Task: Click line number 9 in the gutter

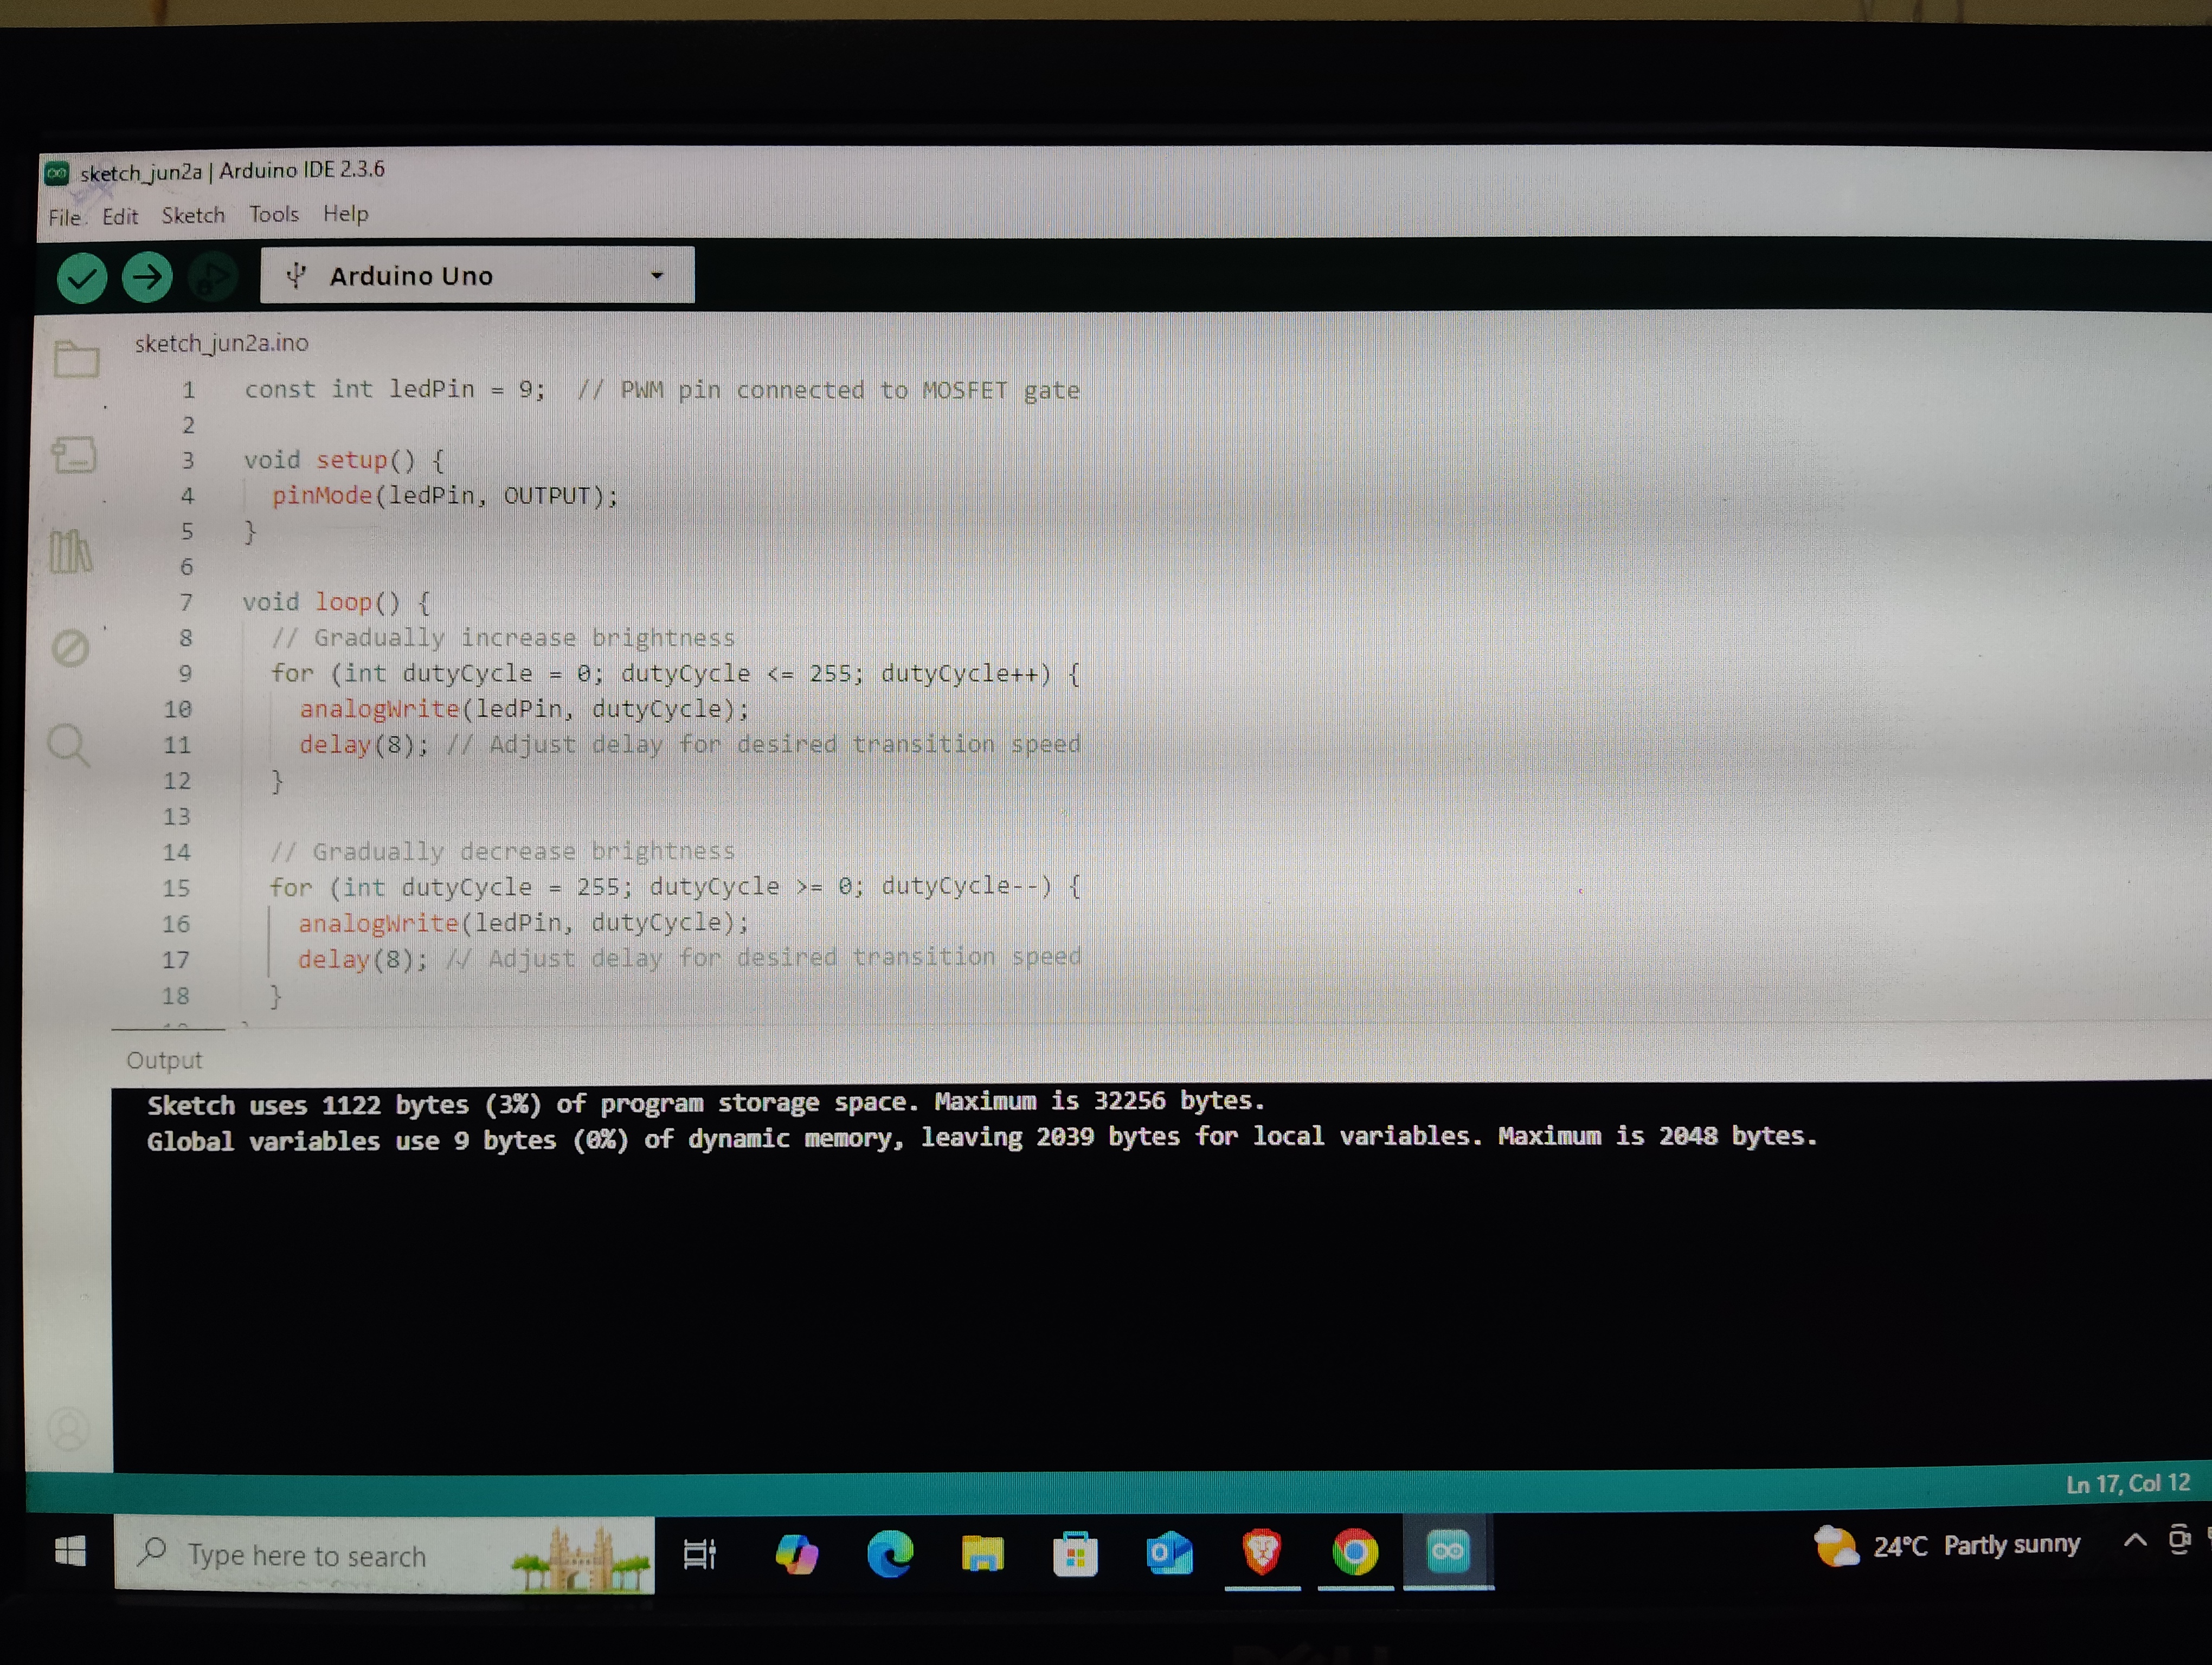Action: 185,675
